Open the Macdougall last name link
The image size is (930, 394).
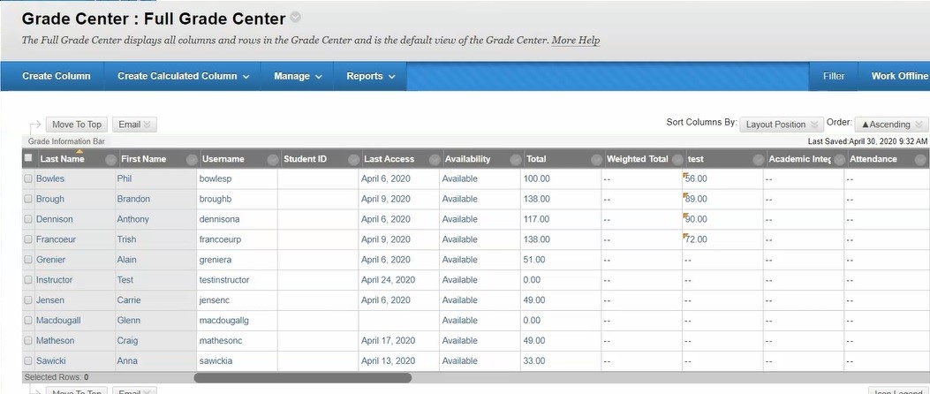coord(58,321)
